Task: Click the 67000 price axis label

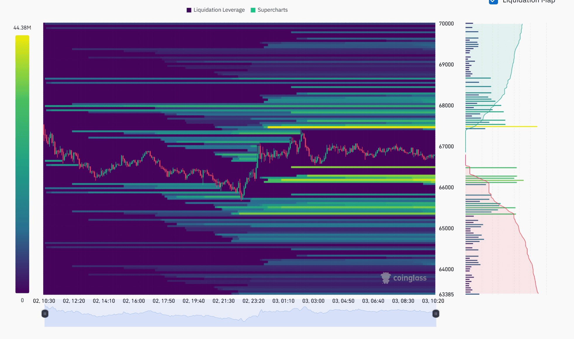Action: 446,146
